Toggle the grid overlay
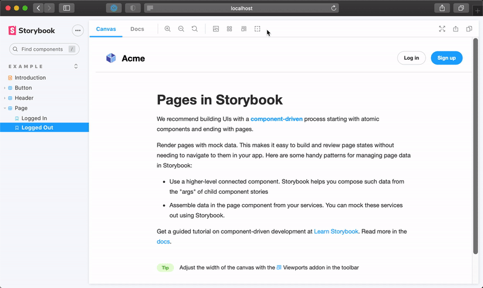Image resolution: width=483 pixels, height=288 pixels. pyautogui.click(x=229, y=29)
